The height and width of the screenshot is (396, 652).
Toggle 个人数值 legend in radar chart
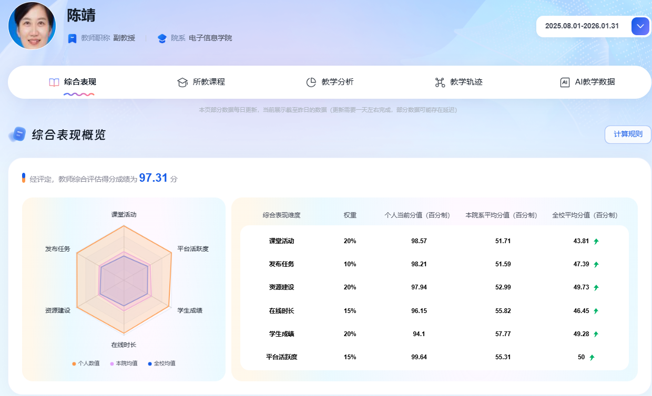coord(86,363)
